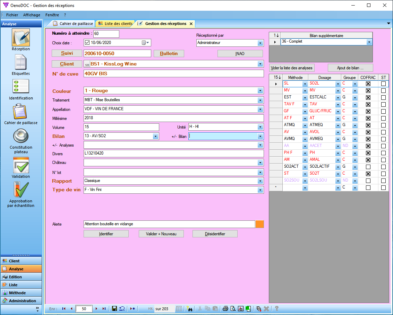Uncheck COFRAC box for SL row
The width and height of the screenshot is (393, 315).
click(368, 84)
